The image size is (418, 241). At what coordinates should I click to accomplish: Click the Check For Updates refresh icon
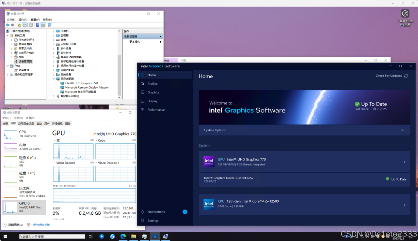tap(406, 76)
